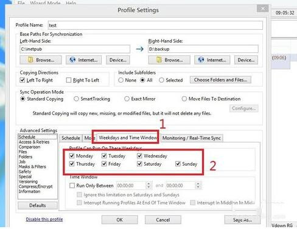Select All subfolders radio button
Screen dimensions: 297x229
click(x=142, y=80)
